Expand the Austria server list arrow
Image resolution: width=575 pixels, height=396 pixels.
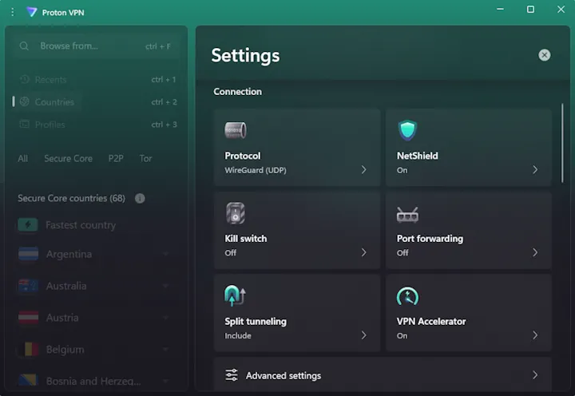click(x=166, y=318)
